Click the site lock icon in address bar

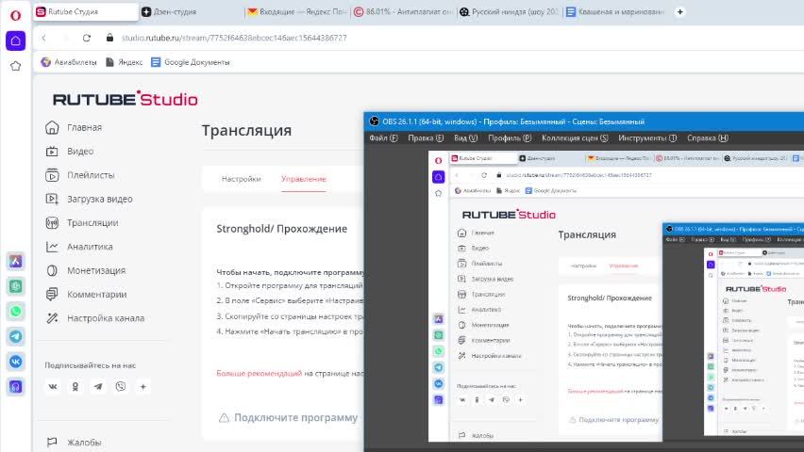[x=109, y=38]
